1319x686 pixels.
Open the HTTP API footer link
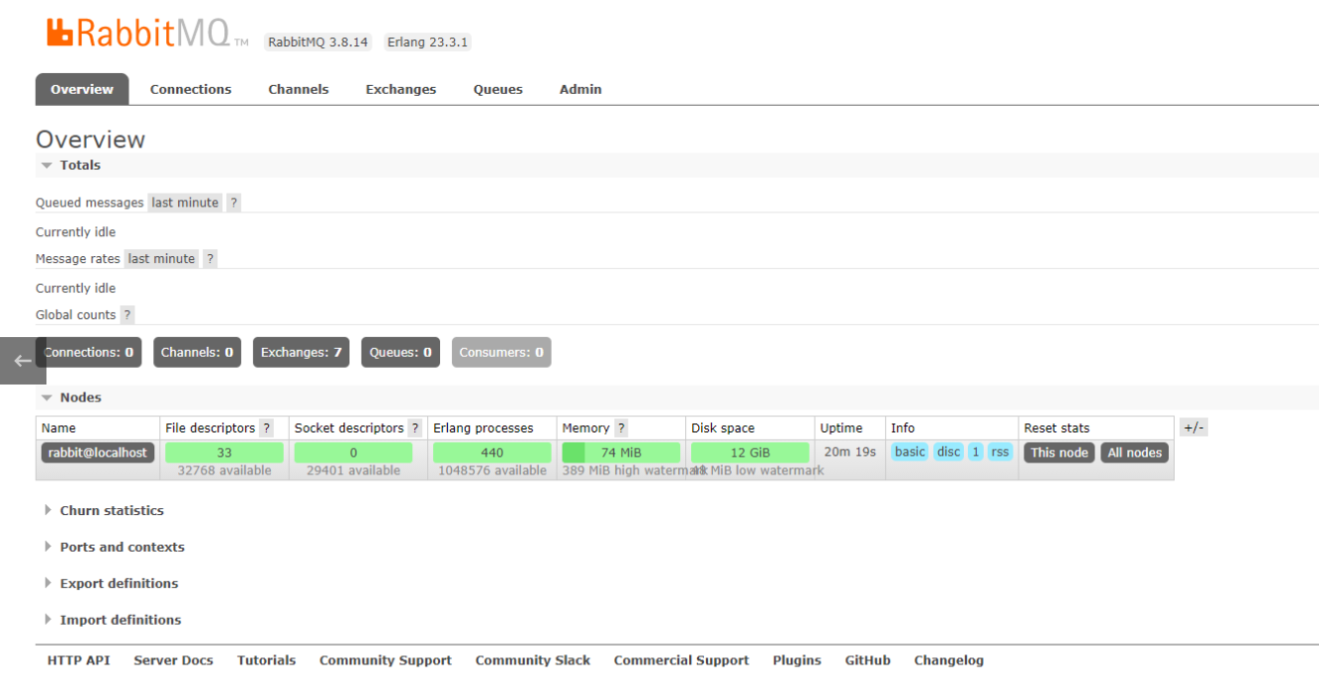[x=78, y=661]
